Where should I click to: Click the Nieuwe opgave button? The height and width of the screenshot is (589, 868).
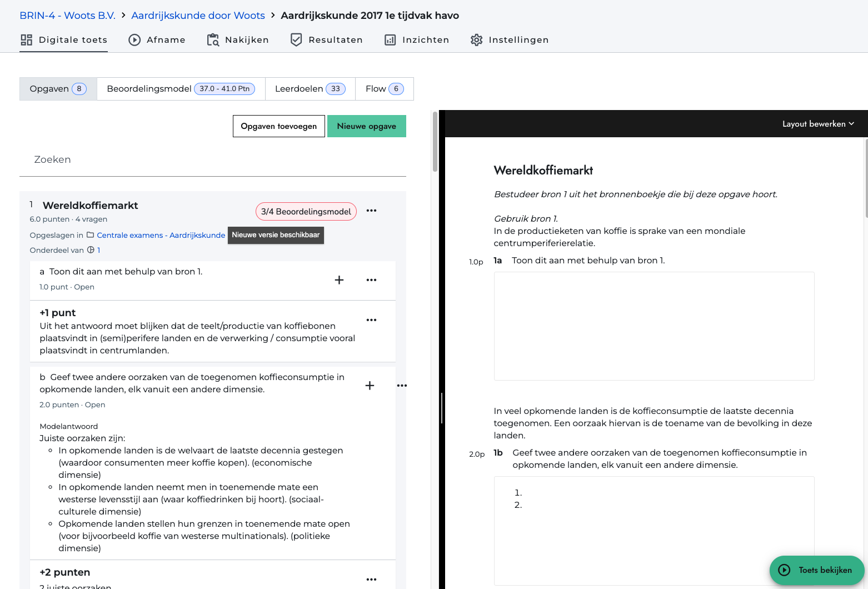[367, 126]
